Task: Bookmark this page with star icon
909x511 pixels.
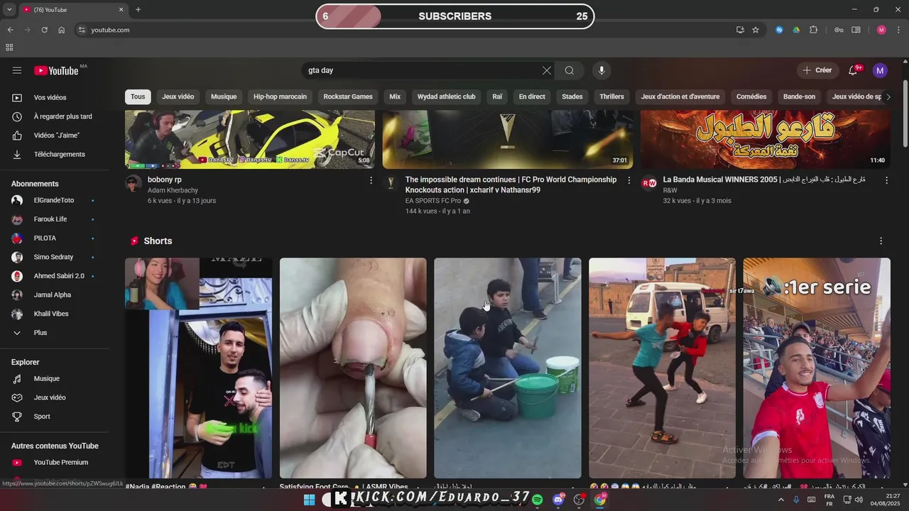Action: tap(756, 30)
